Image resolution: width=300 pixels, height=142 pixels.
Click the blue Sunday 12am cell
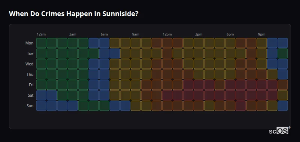(x=41, y=106)
